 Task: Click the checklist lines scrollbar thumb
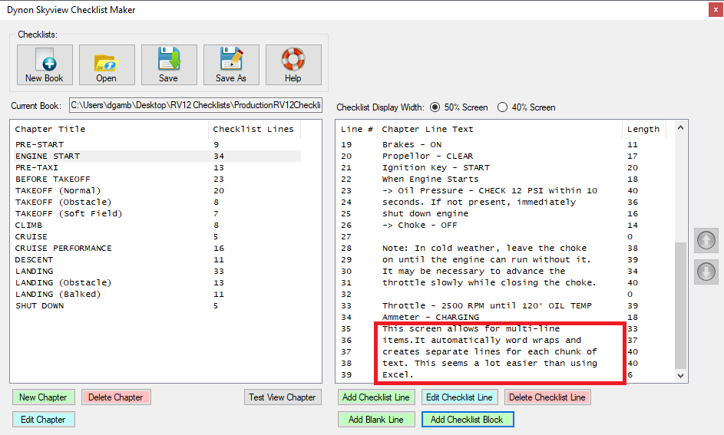[680, 305]
